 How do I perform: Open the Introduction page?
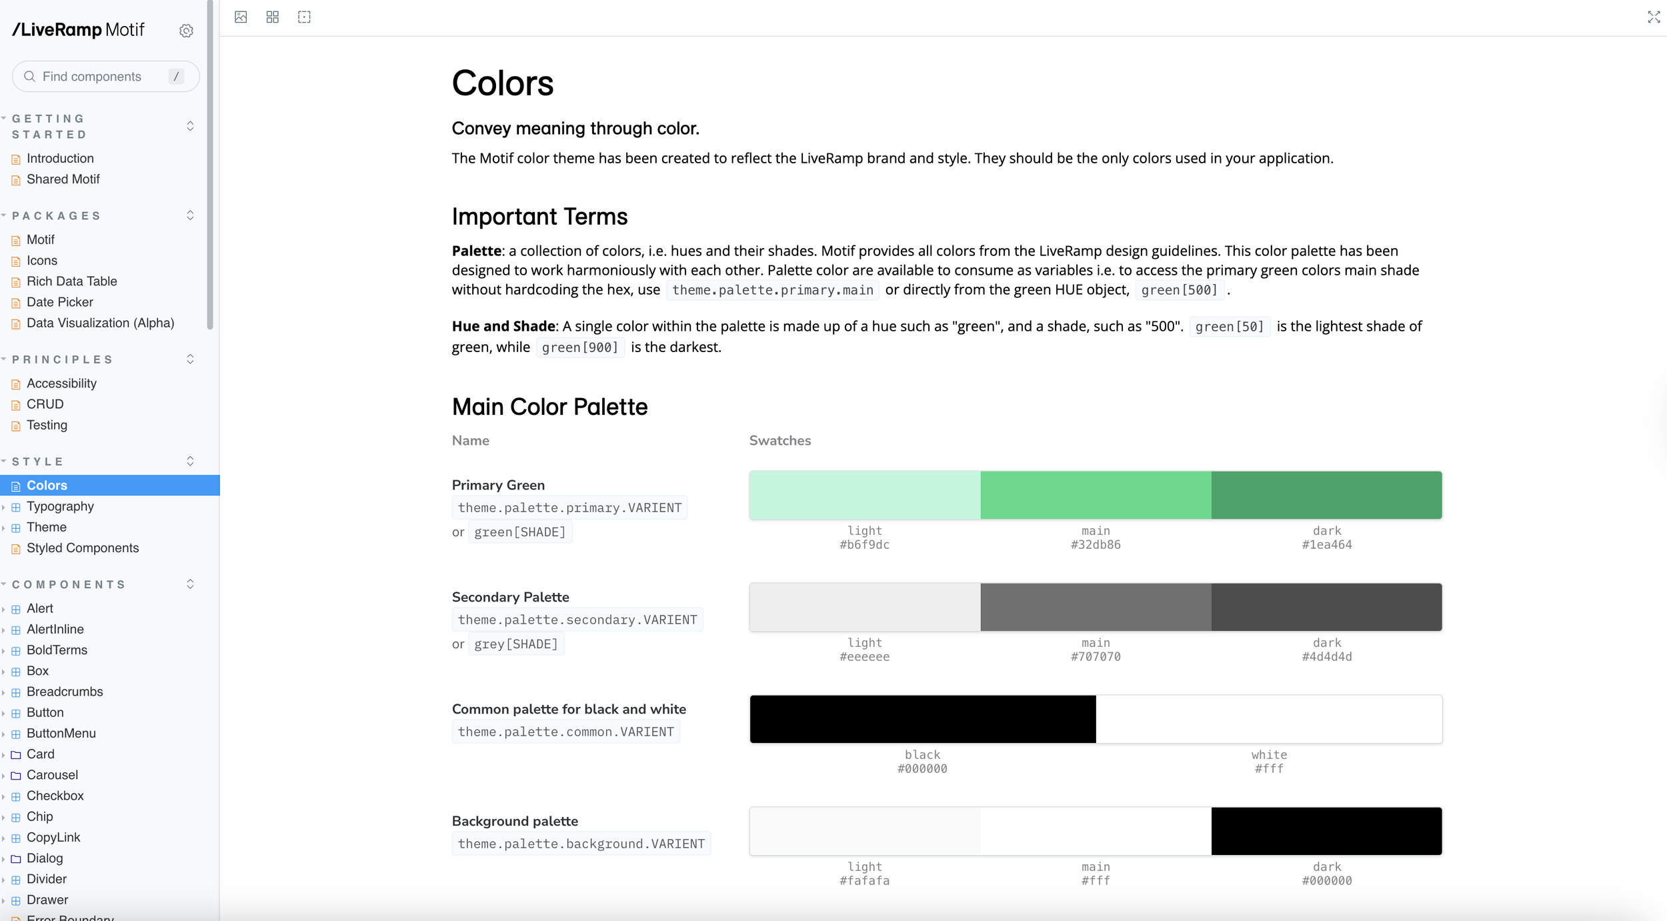60,159
